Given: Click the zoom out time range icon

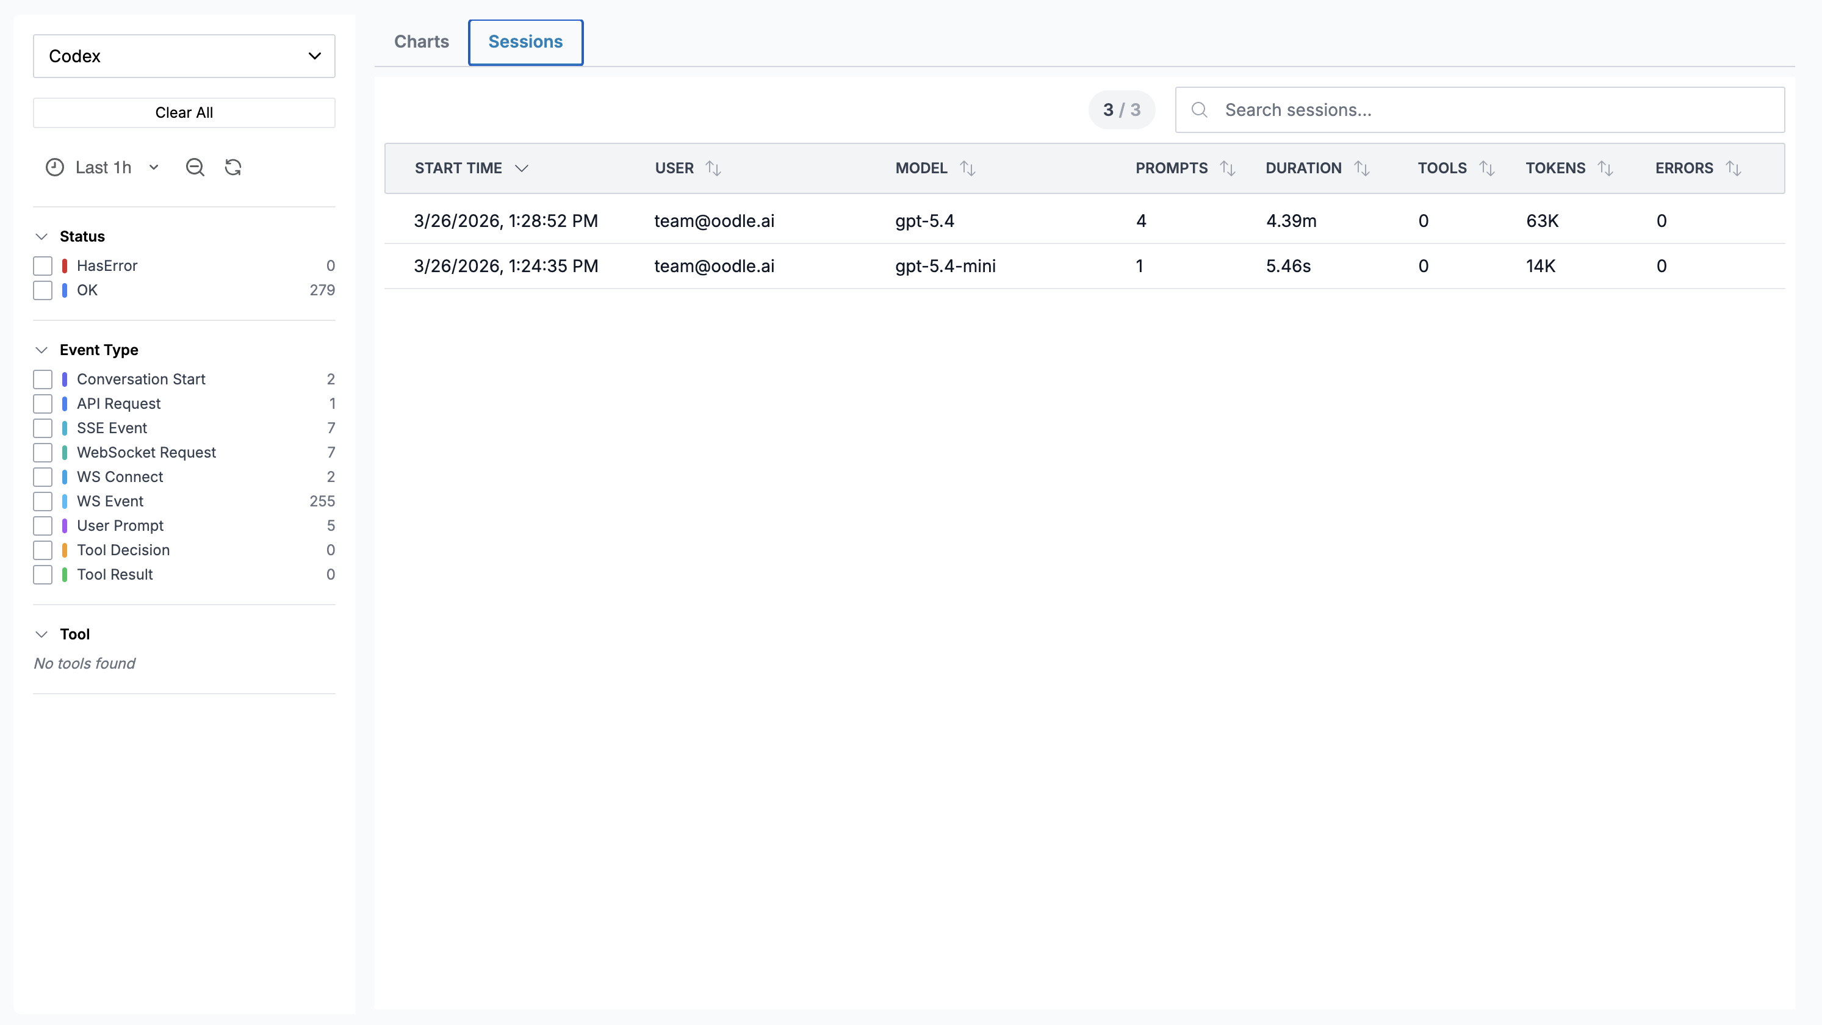Looking at the screenshot, I should click(x=195, y=168).
